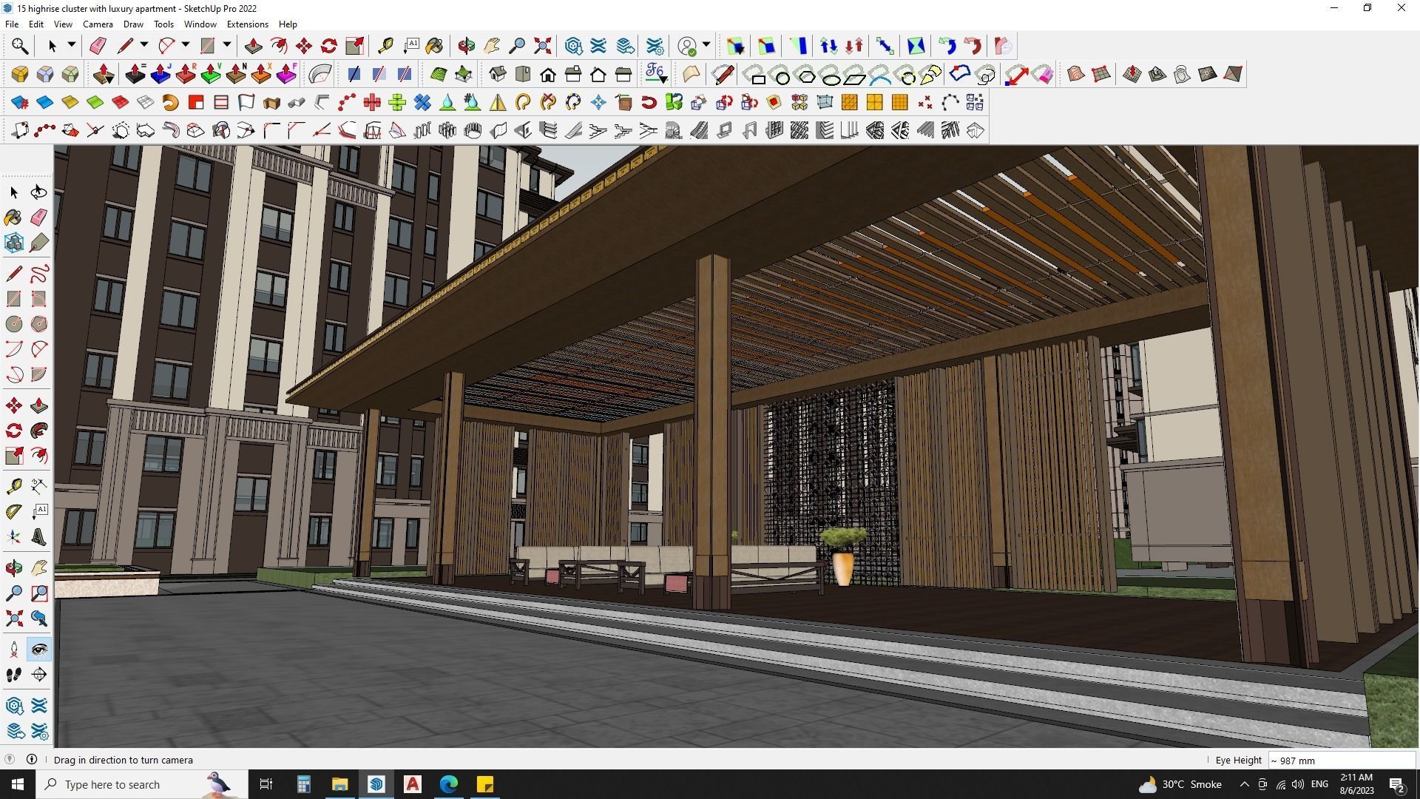Expand the Arc tool dropdown arrow
This screenshot has height=799, width=1420.
(186, 45)
